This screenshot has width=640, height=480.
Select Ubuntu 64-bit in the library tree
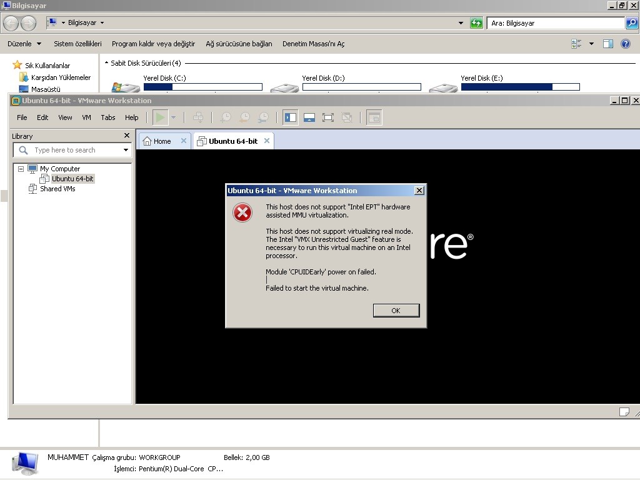72,179
